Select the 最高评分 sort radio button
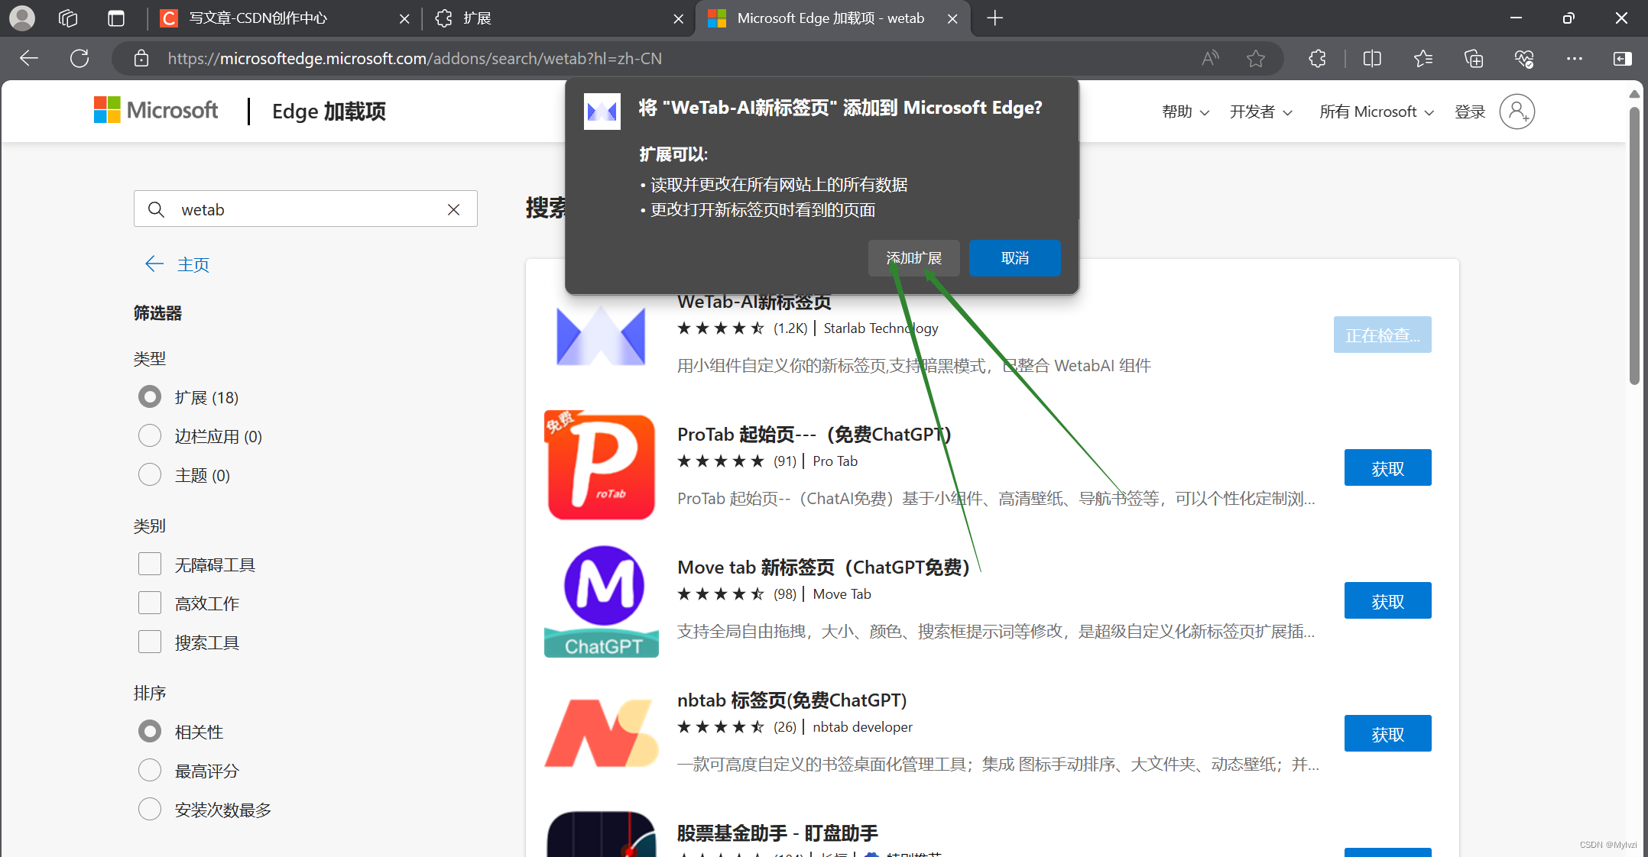The width and height of the screenshot is (1648, 857). click(x=150, y=771)
